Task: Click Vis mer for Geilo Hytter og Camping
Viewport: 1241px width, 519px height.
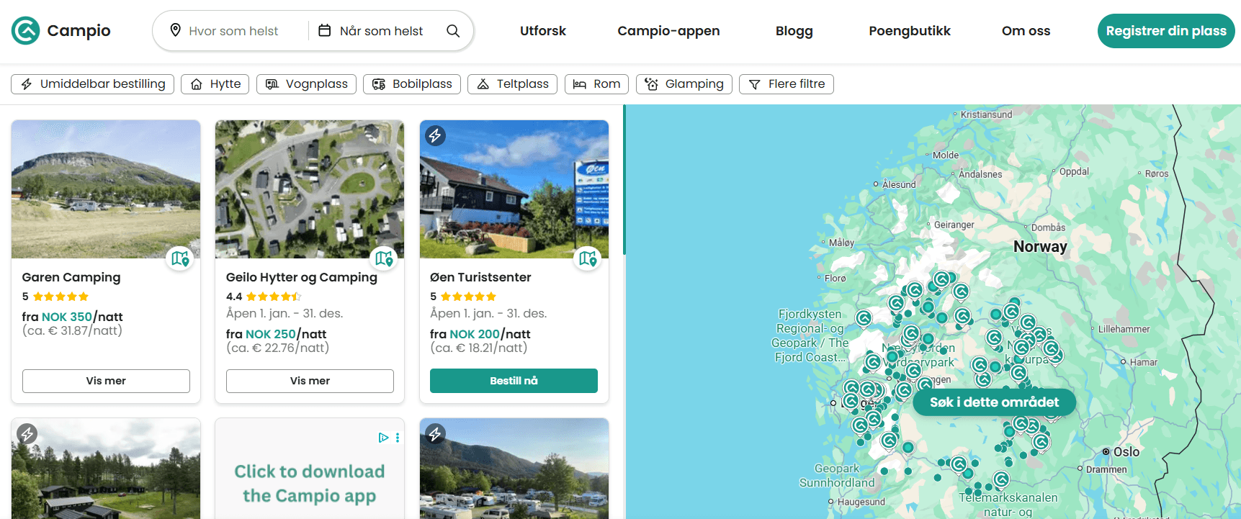Action: point(310,381)
